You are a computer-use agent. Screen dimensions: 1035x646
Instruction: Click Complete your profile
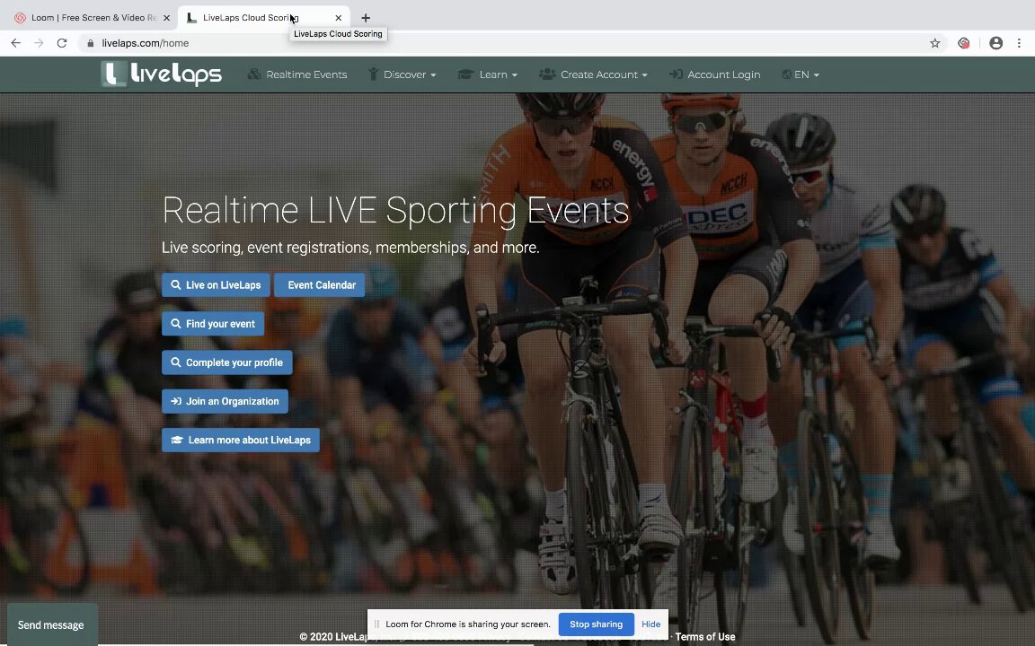[x=227, y=362]
